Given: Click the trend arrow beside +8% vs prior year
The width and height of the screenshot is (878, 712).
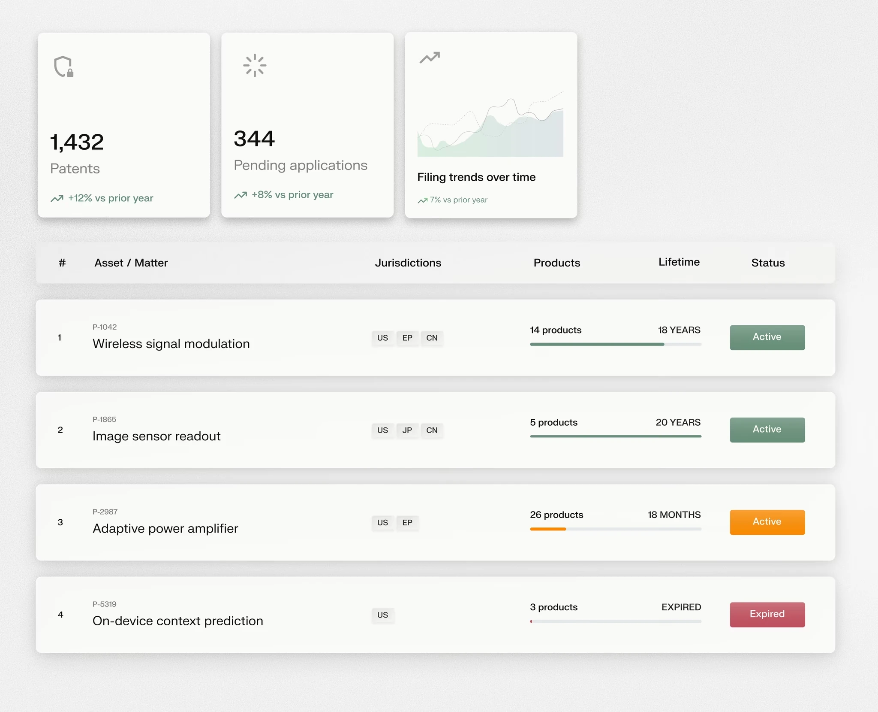Looking at the screenshot, I should [x=241, y=195].
